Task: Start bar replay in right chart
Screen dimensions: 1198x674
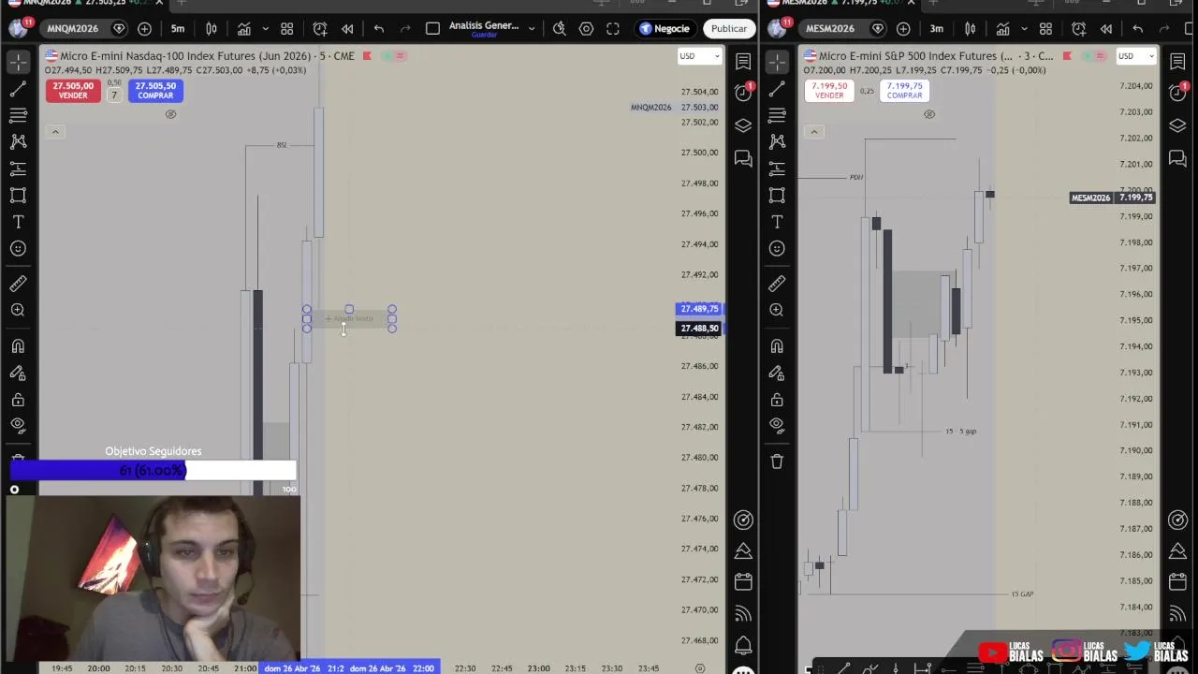Action: pyautogui.click(x=1106, y=29)
